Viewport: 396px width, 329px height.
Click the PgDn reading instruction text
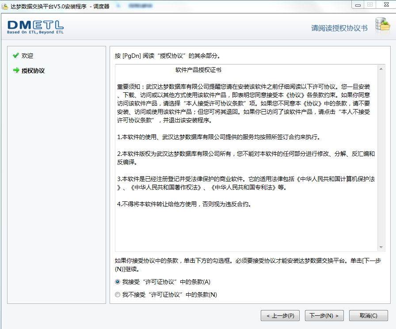(x=168, y=56)
